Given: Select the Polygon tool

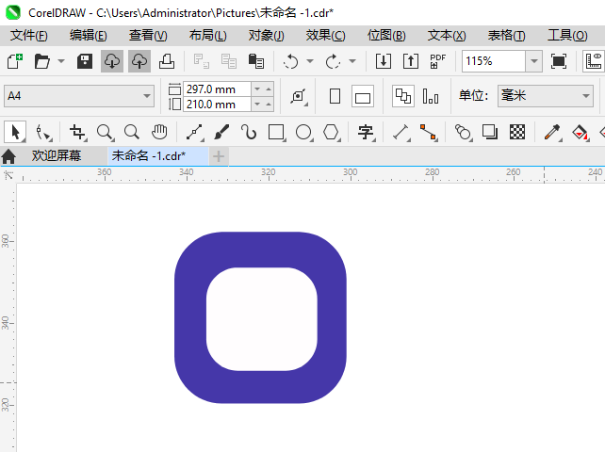Looking at the screenshot, I should [x=331, y=132].
